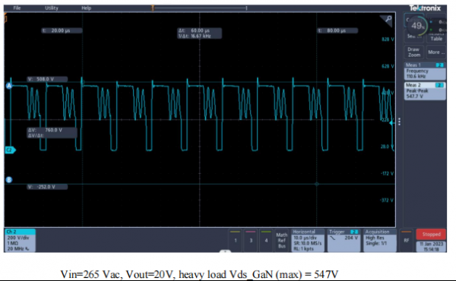This screenshot has width=456, height=281.
Task: Click cursor readout 't: 20.00 µs'
Action: tap(62, 30)
